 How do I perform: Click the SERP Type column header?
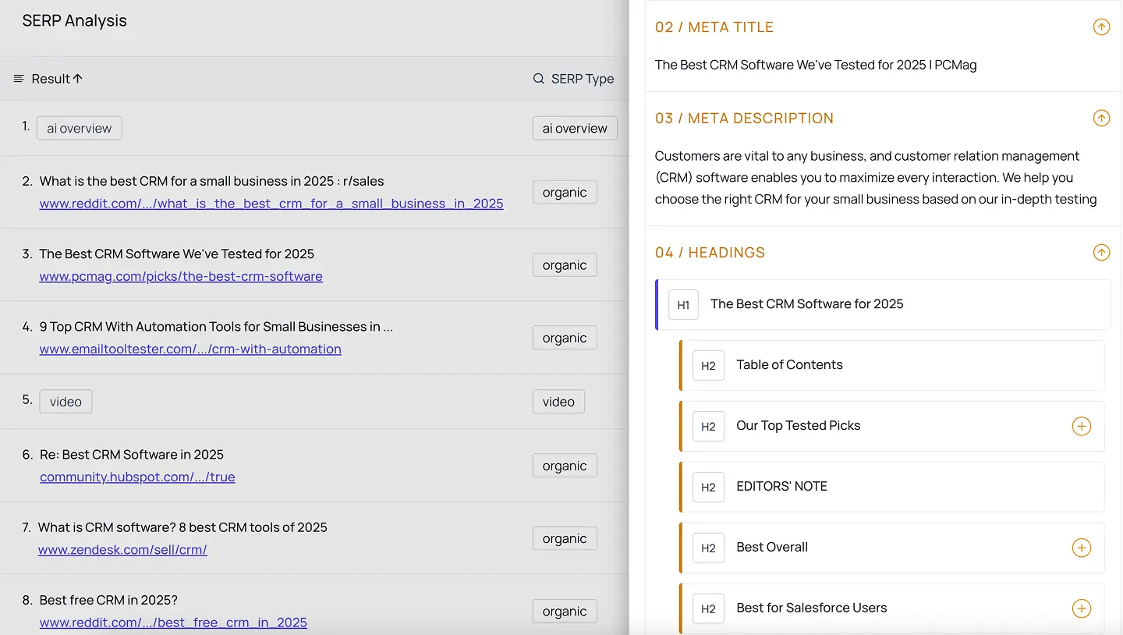[583, 79]
